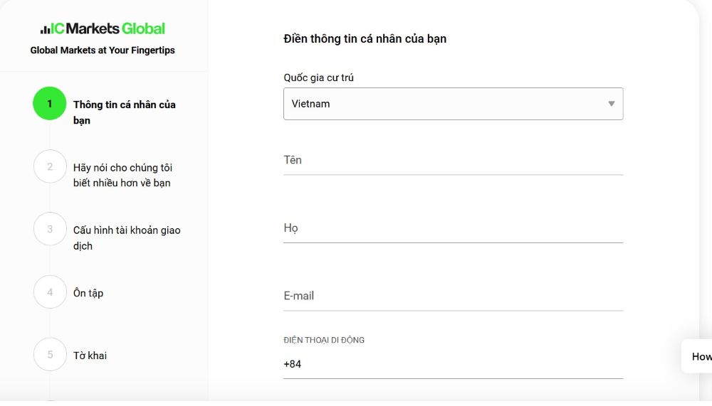The height and width of the screenshot is (406, 712).
Task: Click Global Markets at Your Fingertips tagline
Action: tap(103, 50)
